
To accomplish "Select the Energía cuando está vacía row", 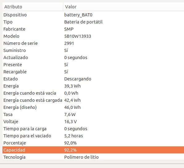I will pos(93,93).
